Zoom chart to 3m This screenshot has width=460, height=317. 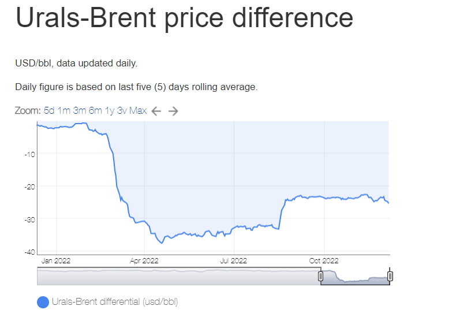[x=80, y=111]
